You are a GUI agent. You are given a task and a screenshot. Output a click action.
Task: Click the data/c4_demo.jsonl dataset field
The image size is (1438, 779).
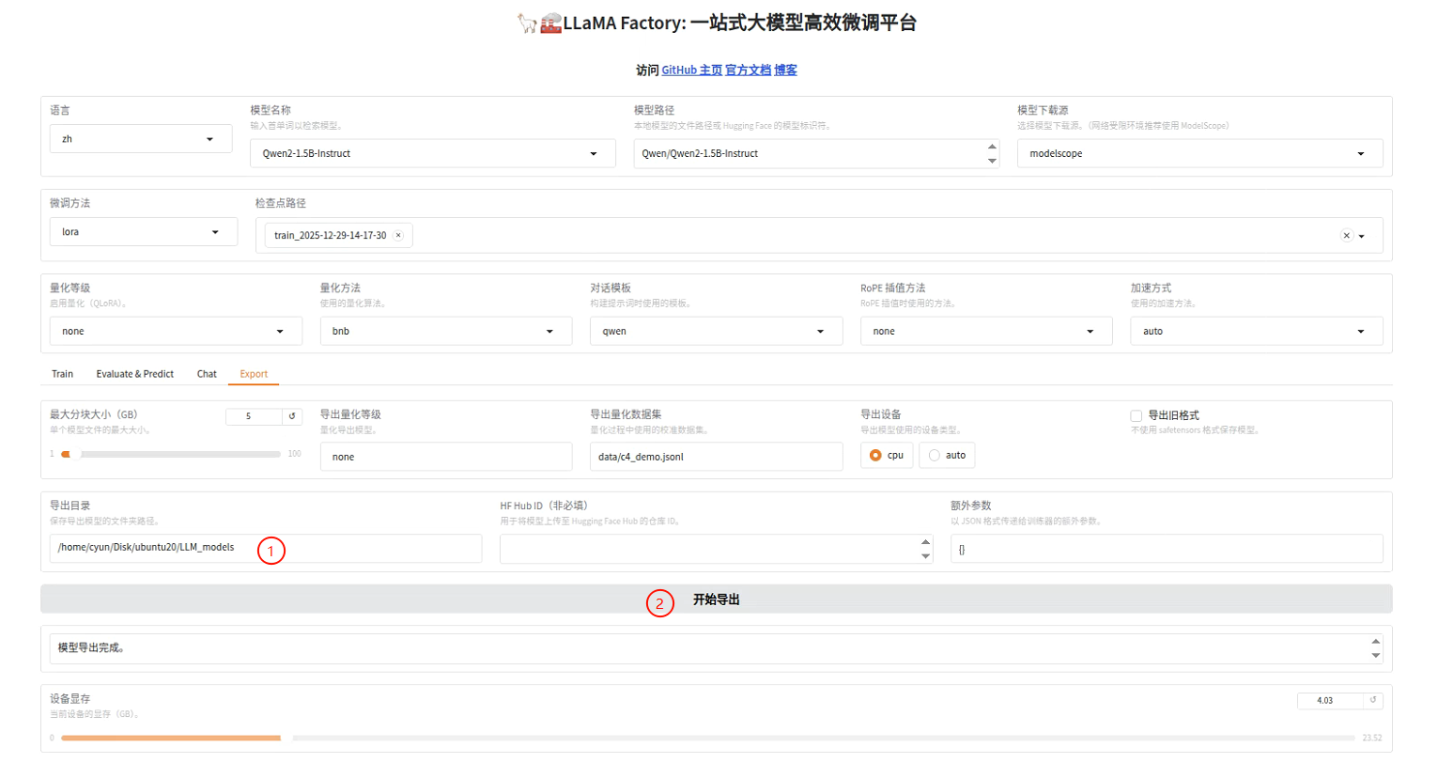716,457
